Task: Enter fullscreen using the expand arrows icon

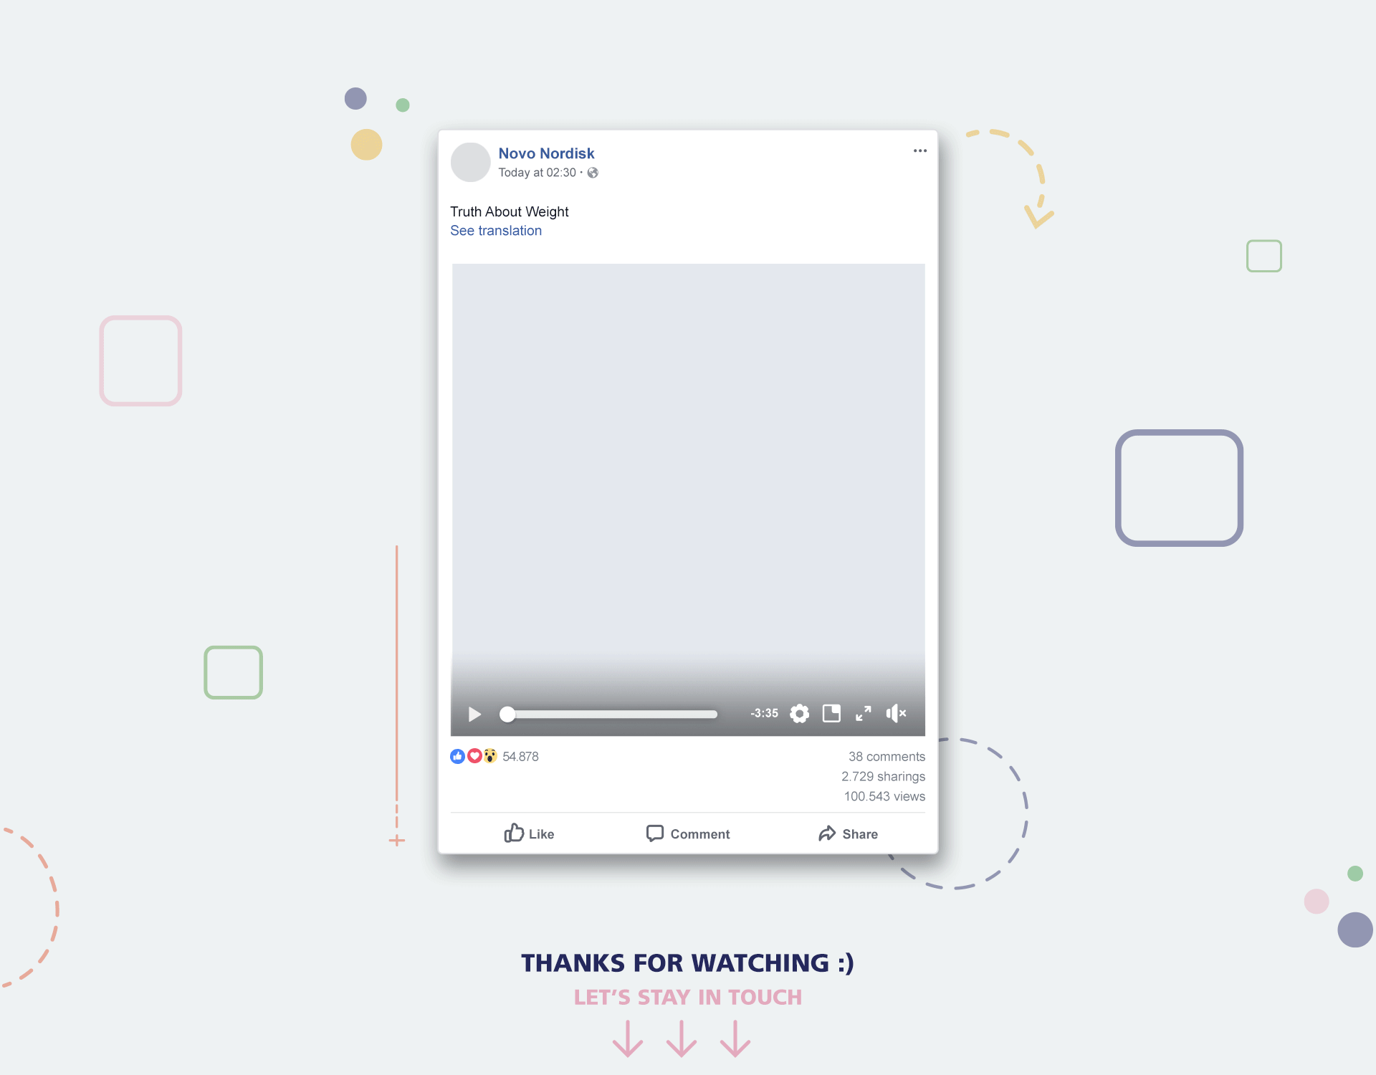Action: [864, 714]
